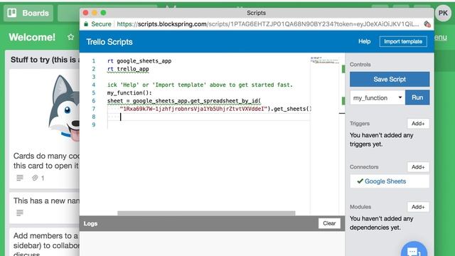Click the comment on code line 4

(x=200, y=85)
